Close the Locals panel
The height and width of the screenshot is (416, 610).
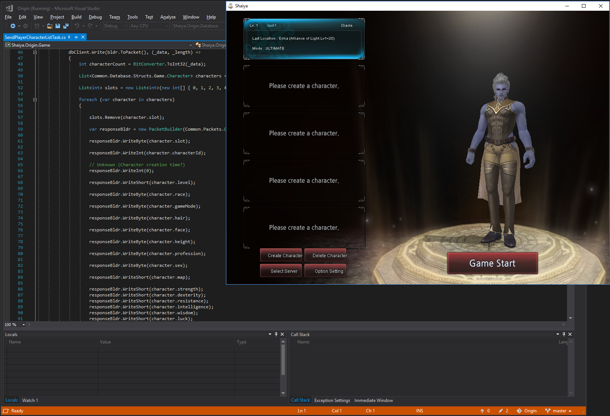click(282, 334)
